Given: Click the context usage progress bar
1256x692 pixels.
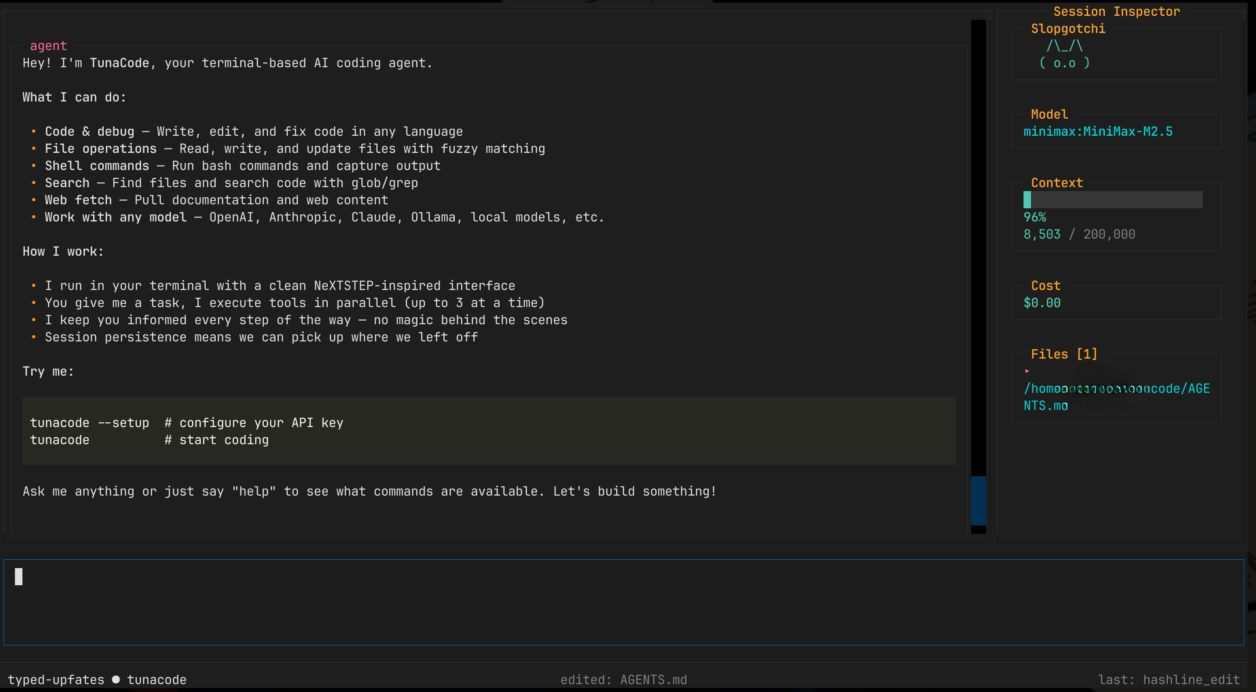Looking at the screenshot, I should (x=1112, y=200).
